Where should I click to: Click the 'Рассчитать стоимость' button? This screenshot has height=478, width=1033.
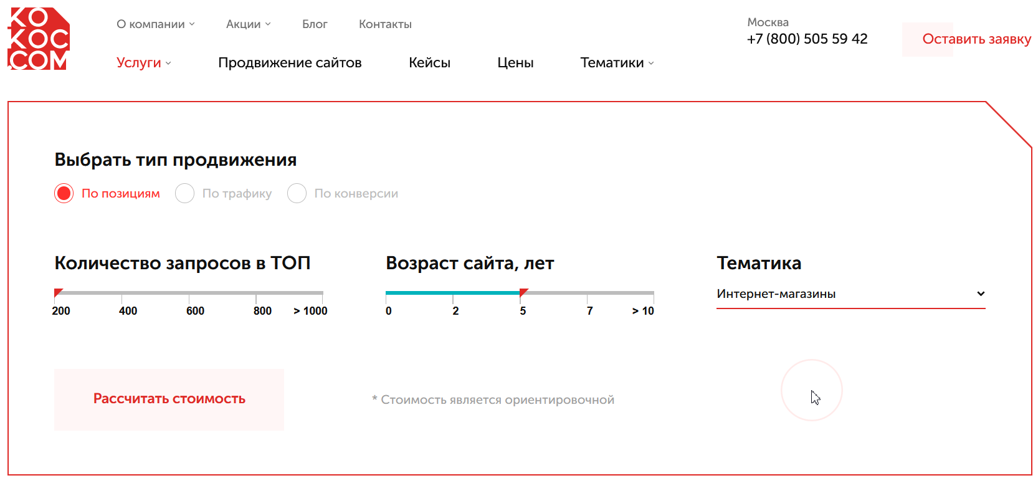(169, 399)
